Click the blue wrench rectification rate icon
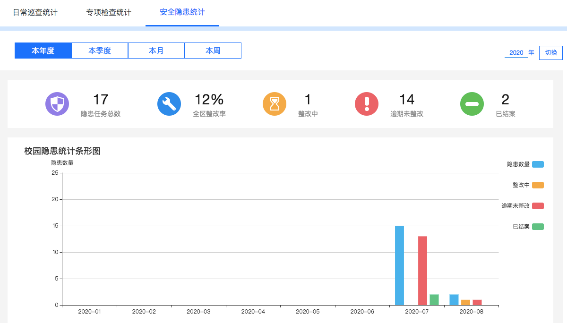Viewport: 567px width, 323px height. tap(169, 104)
